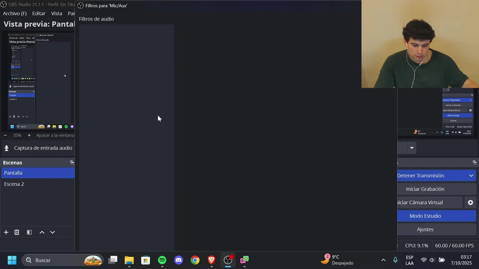Click the Filtros de audio label
This screenshot has width=479, height=269.
point(96,19)
